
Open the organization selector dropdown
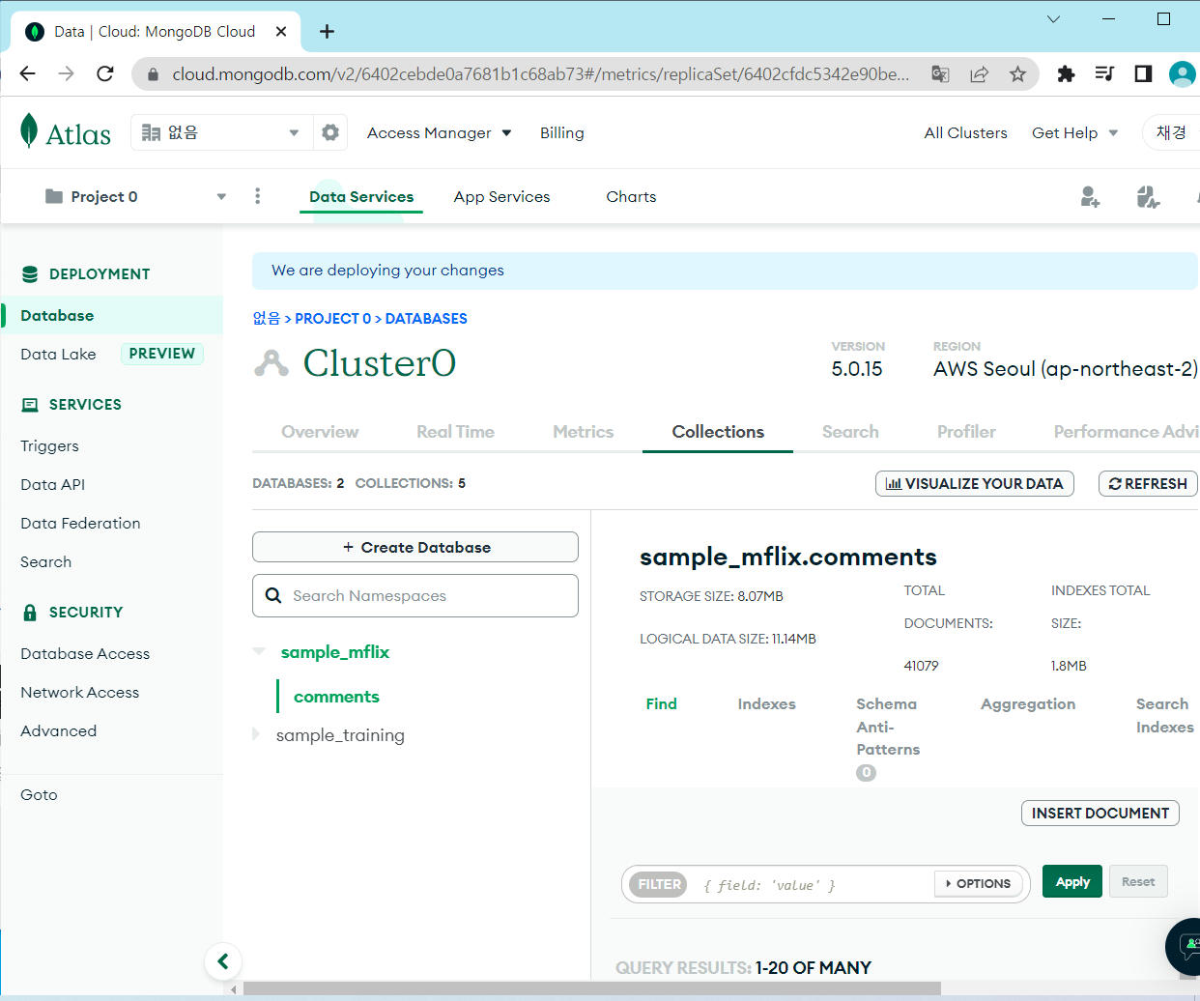tap(221, 132)
